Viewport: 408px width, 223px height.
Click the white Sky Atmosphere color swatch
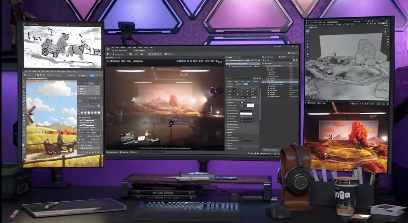(246, 114)
